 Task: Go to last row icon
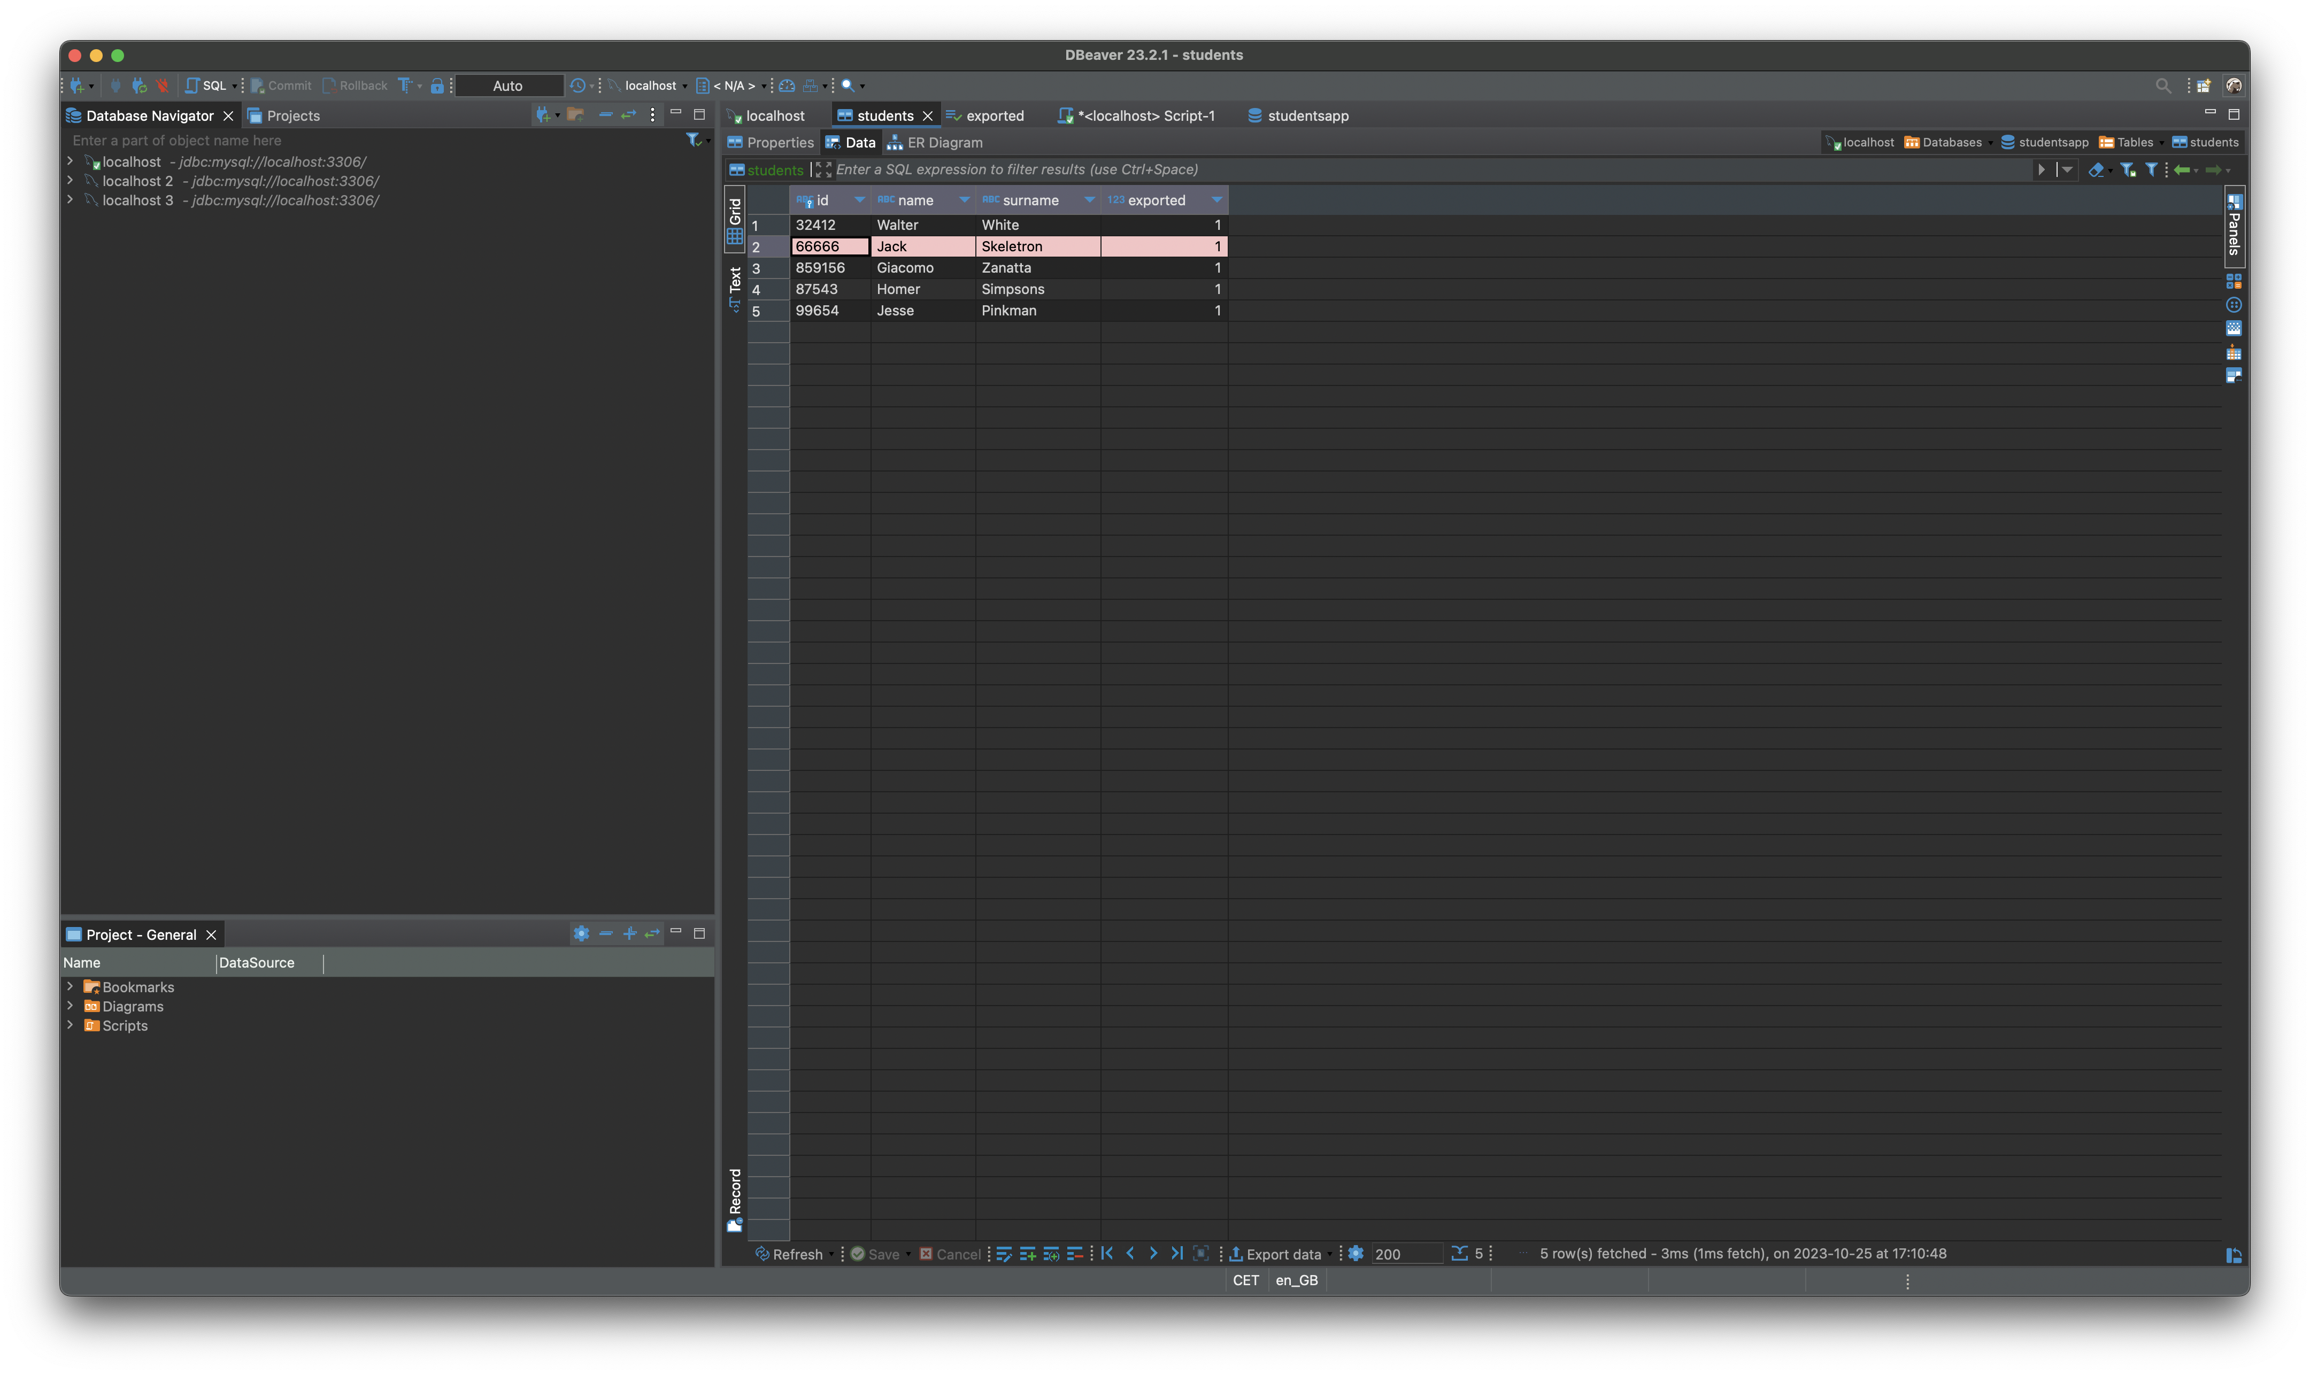click(x=1177, y=1254)
